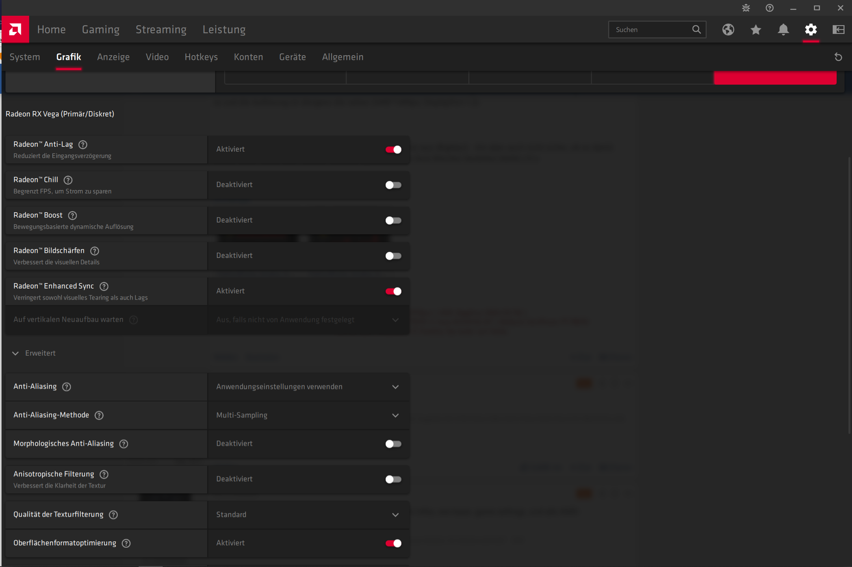Open the Gaming menu
The height and width of the screenshot is (567, 852).
(x=100, y=30)
